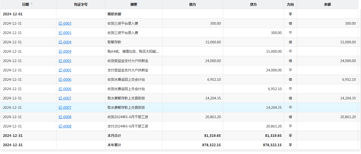
Task: Click the 贷方 column header
Action: pos(253,4)
